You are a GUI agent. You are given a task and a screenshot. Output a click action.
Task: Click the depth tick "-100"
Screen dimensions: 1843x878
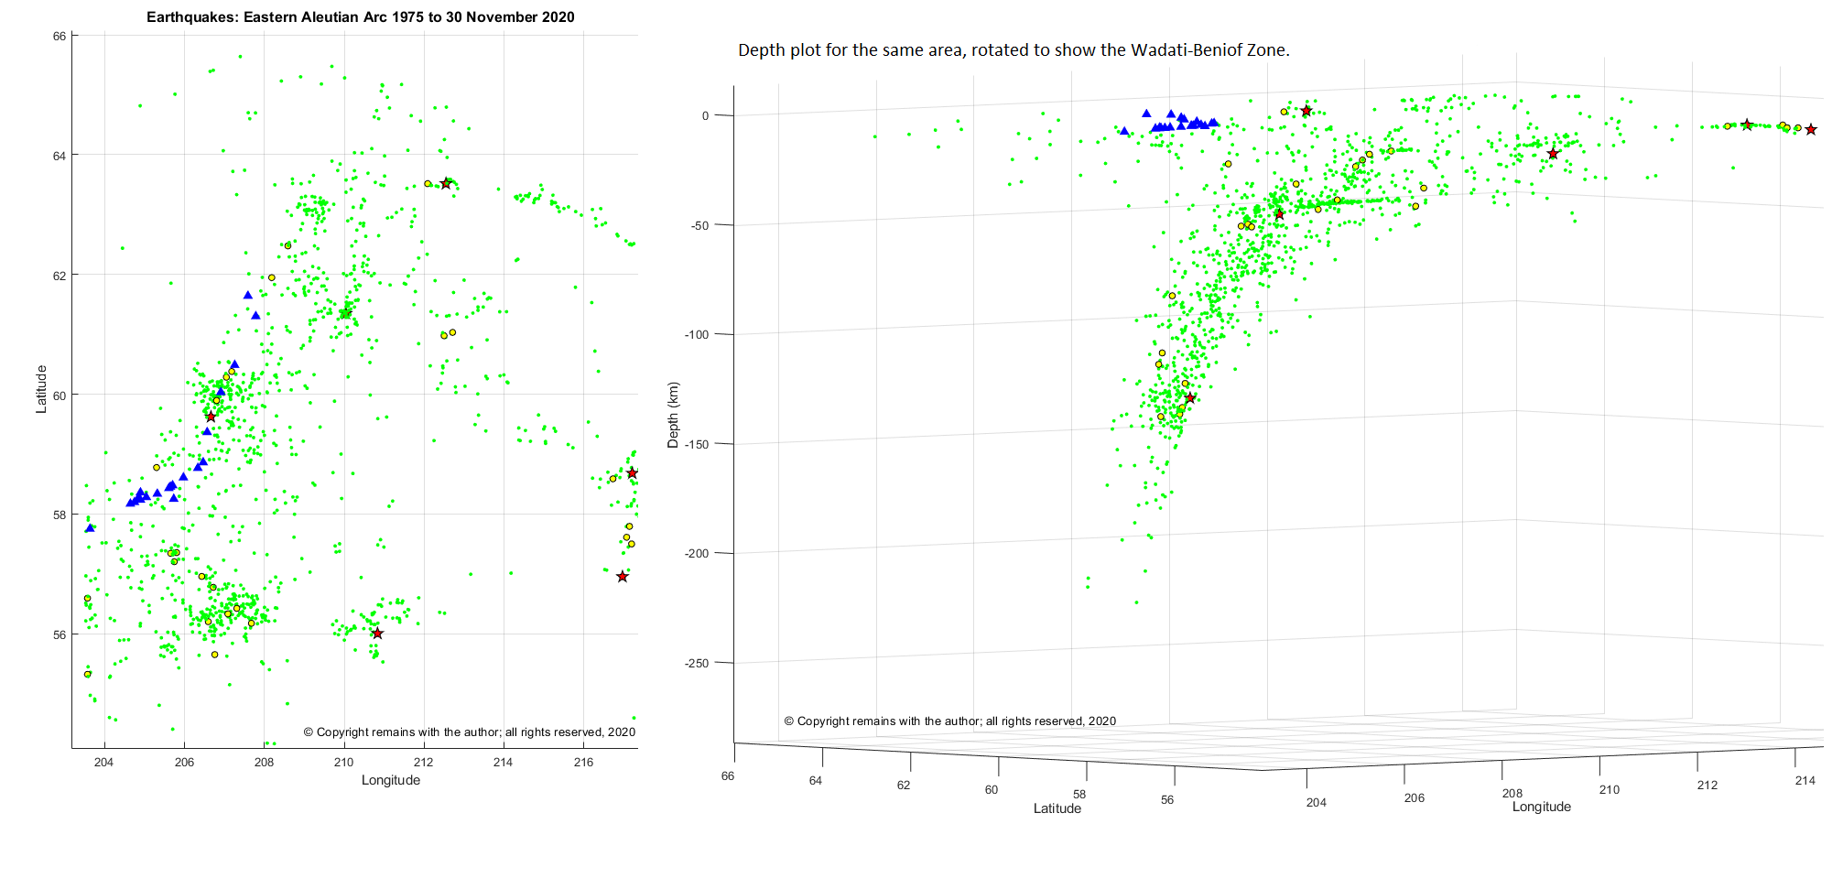(697, 334)
